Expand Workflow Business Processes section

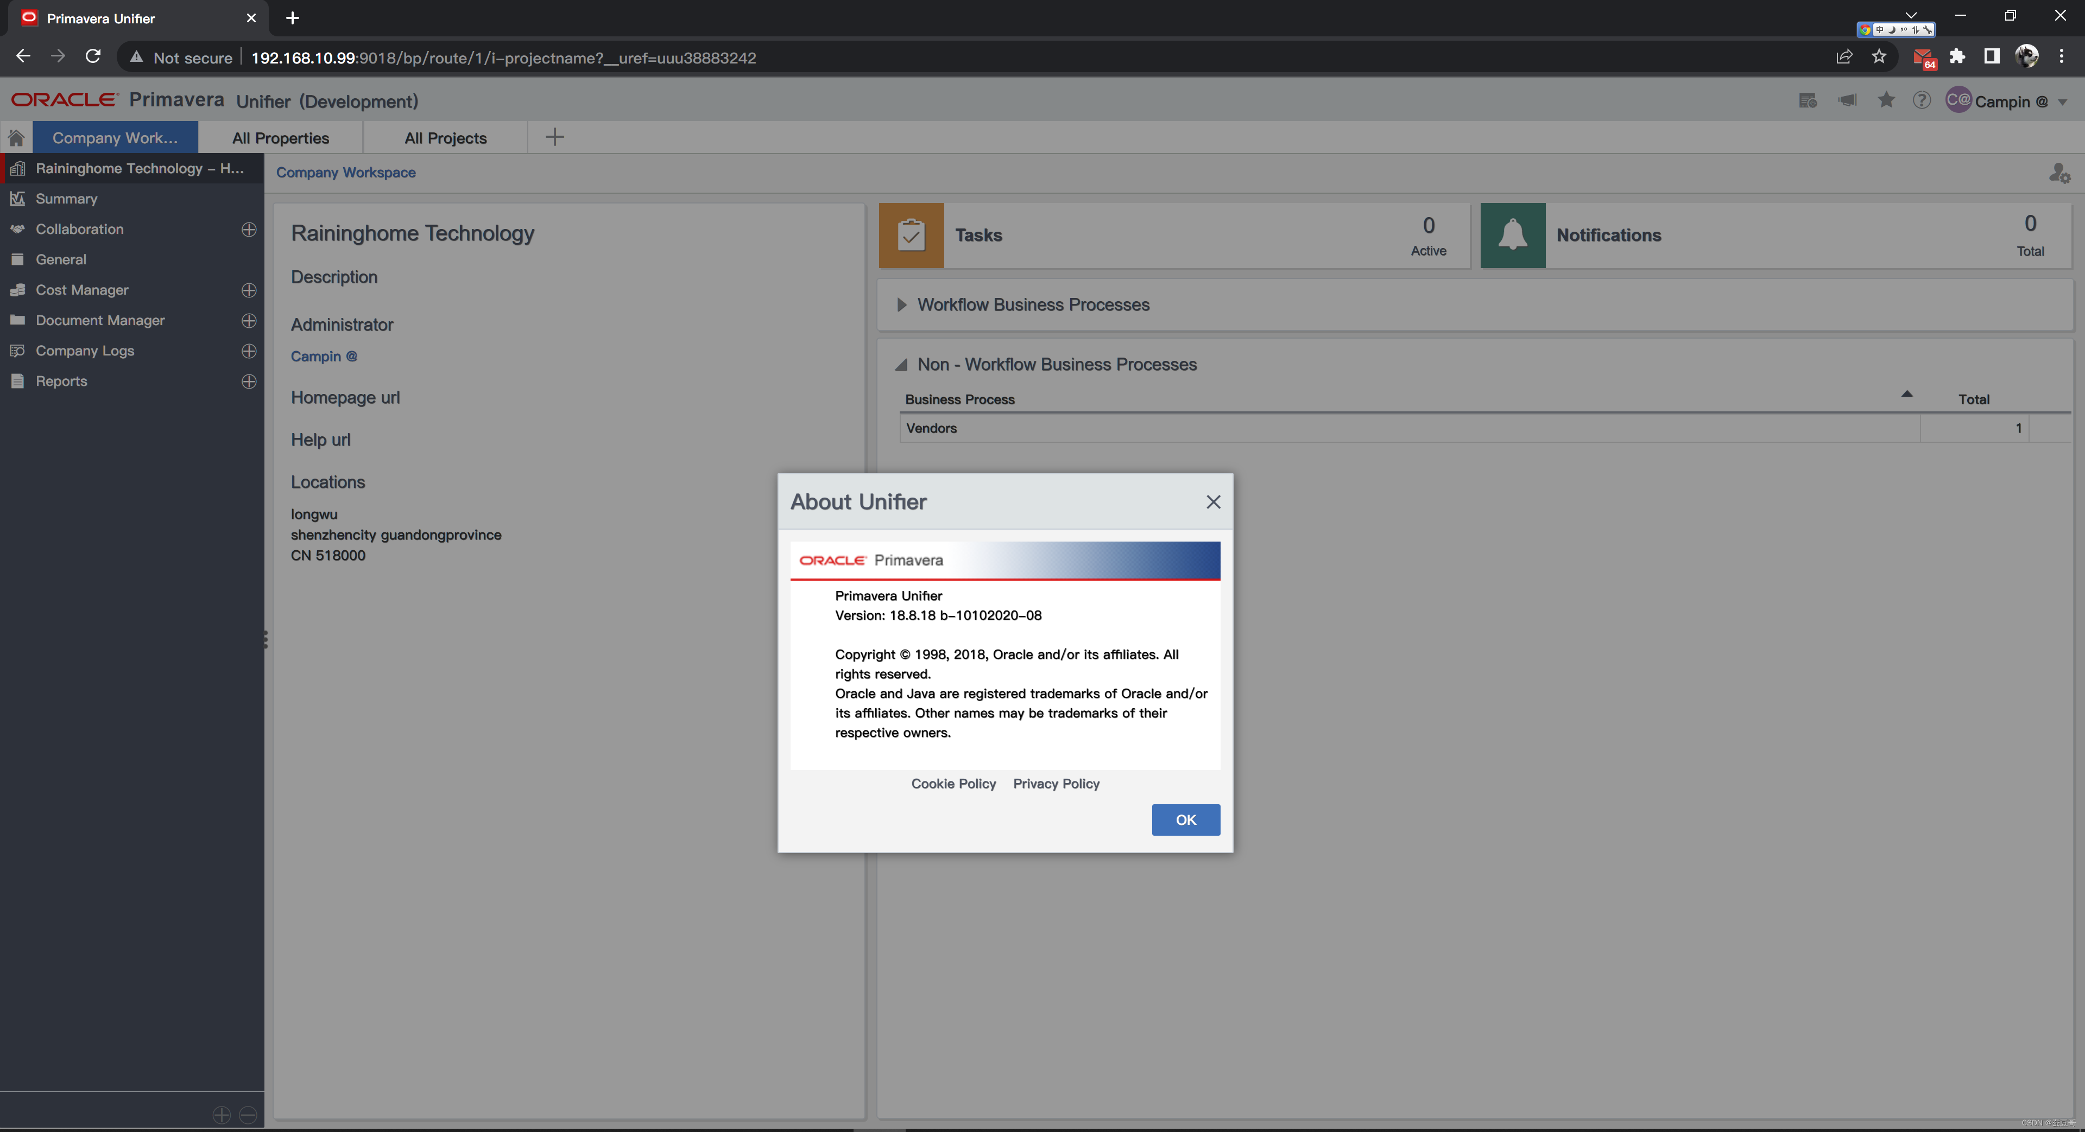click(x=901, y=305)
